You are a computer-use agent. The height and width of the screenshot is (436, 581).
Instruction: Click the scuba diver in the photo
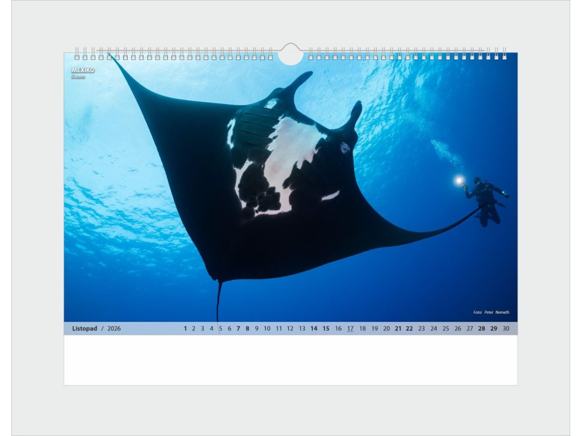[x=486, y=199]
